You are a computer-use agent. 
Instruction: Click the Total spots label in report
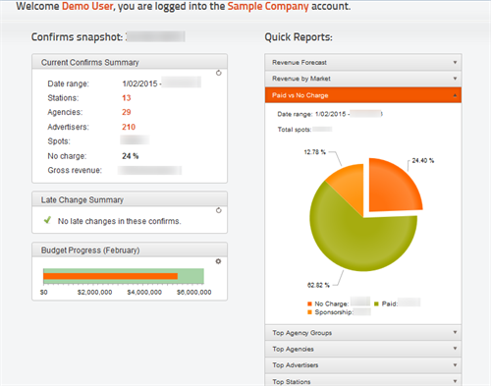(295, 130)
